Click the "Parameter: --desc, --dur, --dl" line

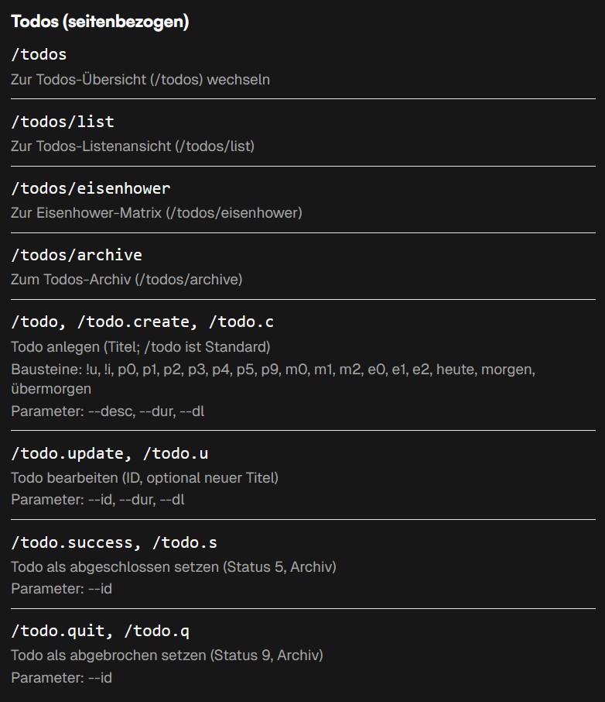(x=108, y=411)
